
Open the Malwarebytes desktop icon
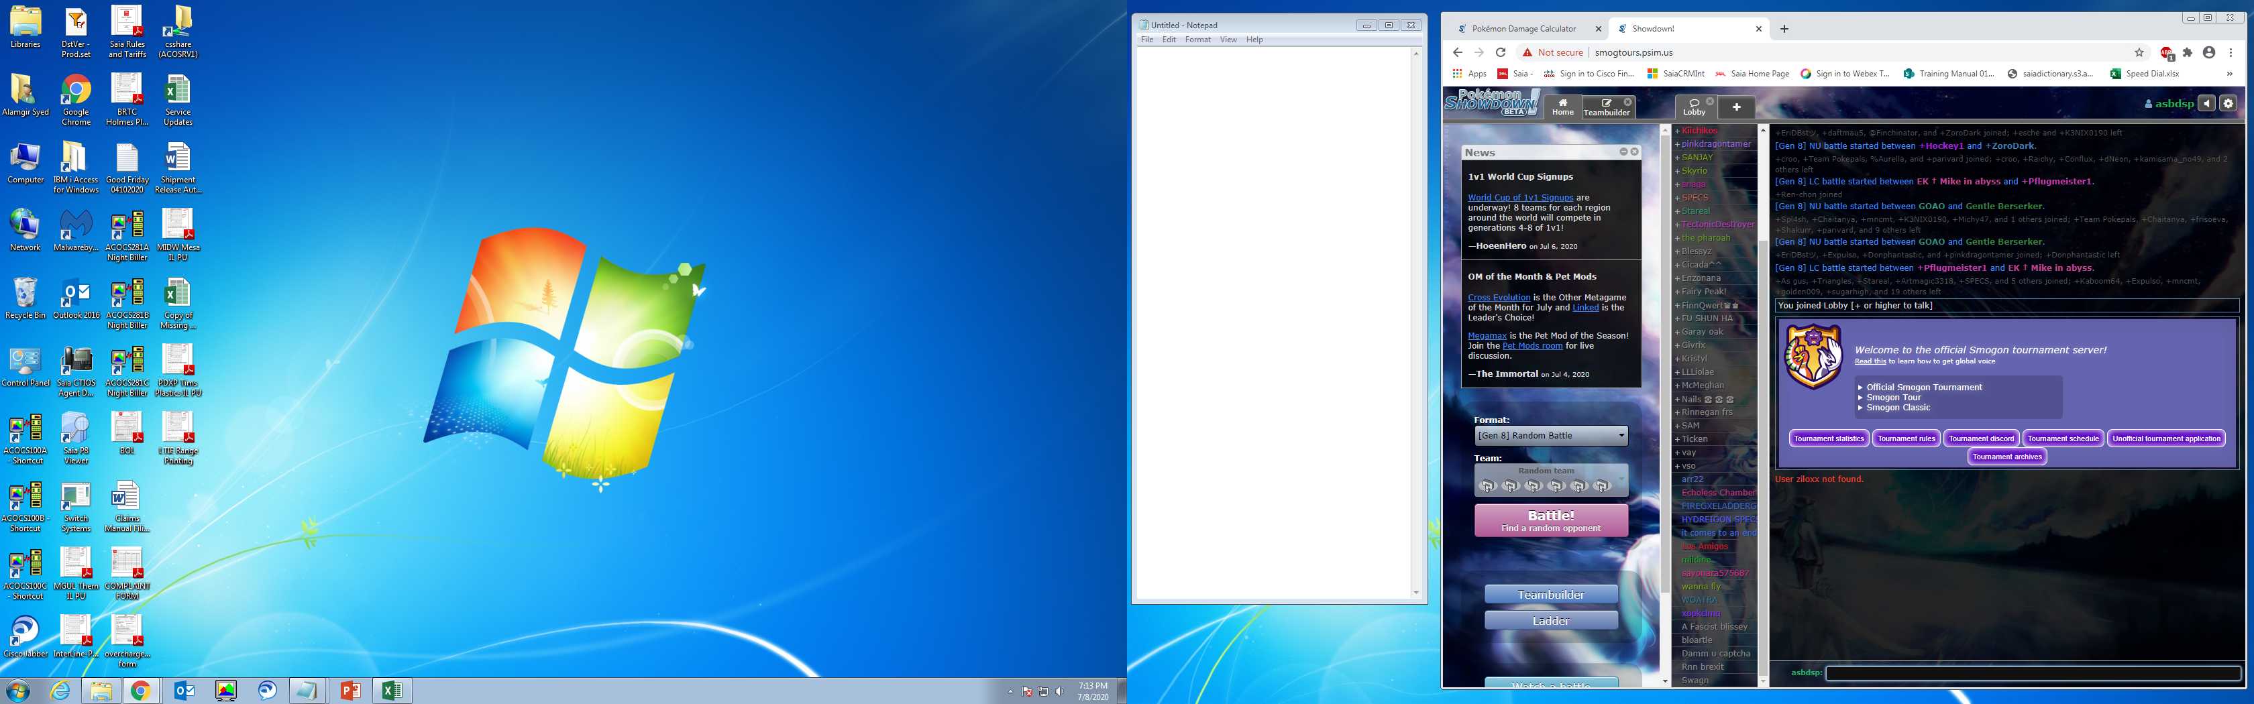click(76, 232)
